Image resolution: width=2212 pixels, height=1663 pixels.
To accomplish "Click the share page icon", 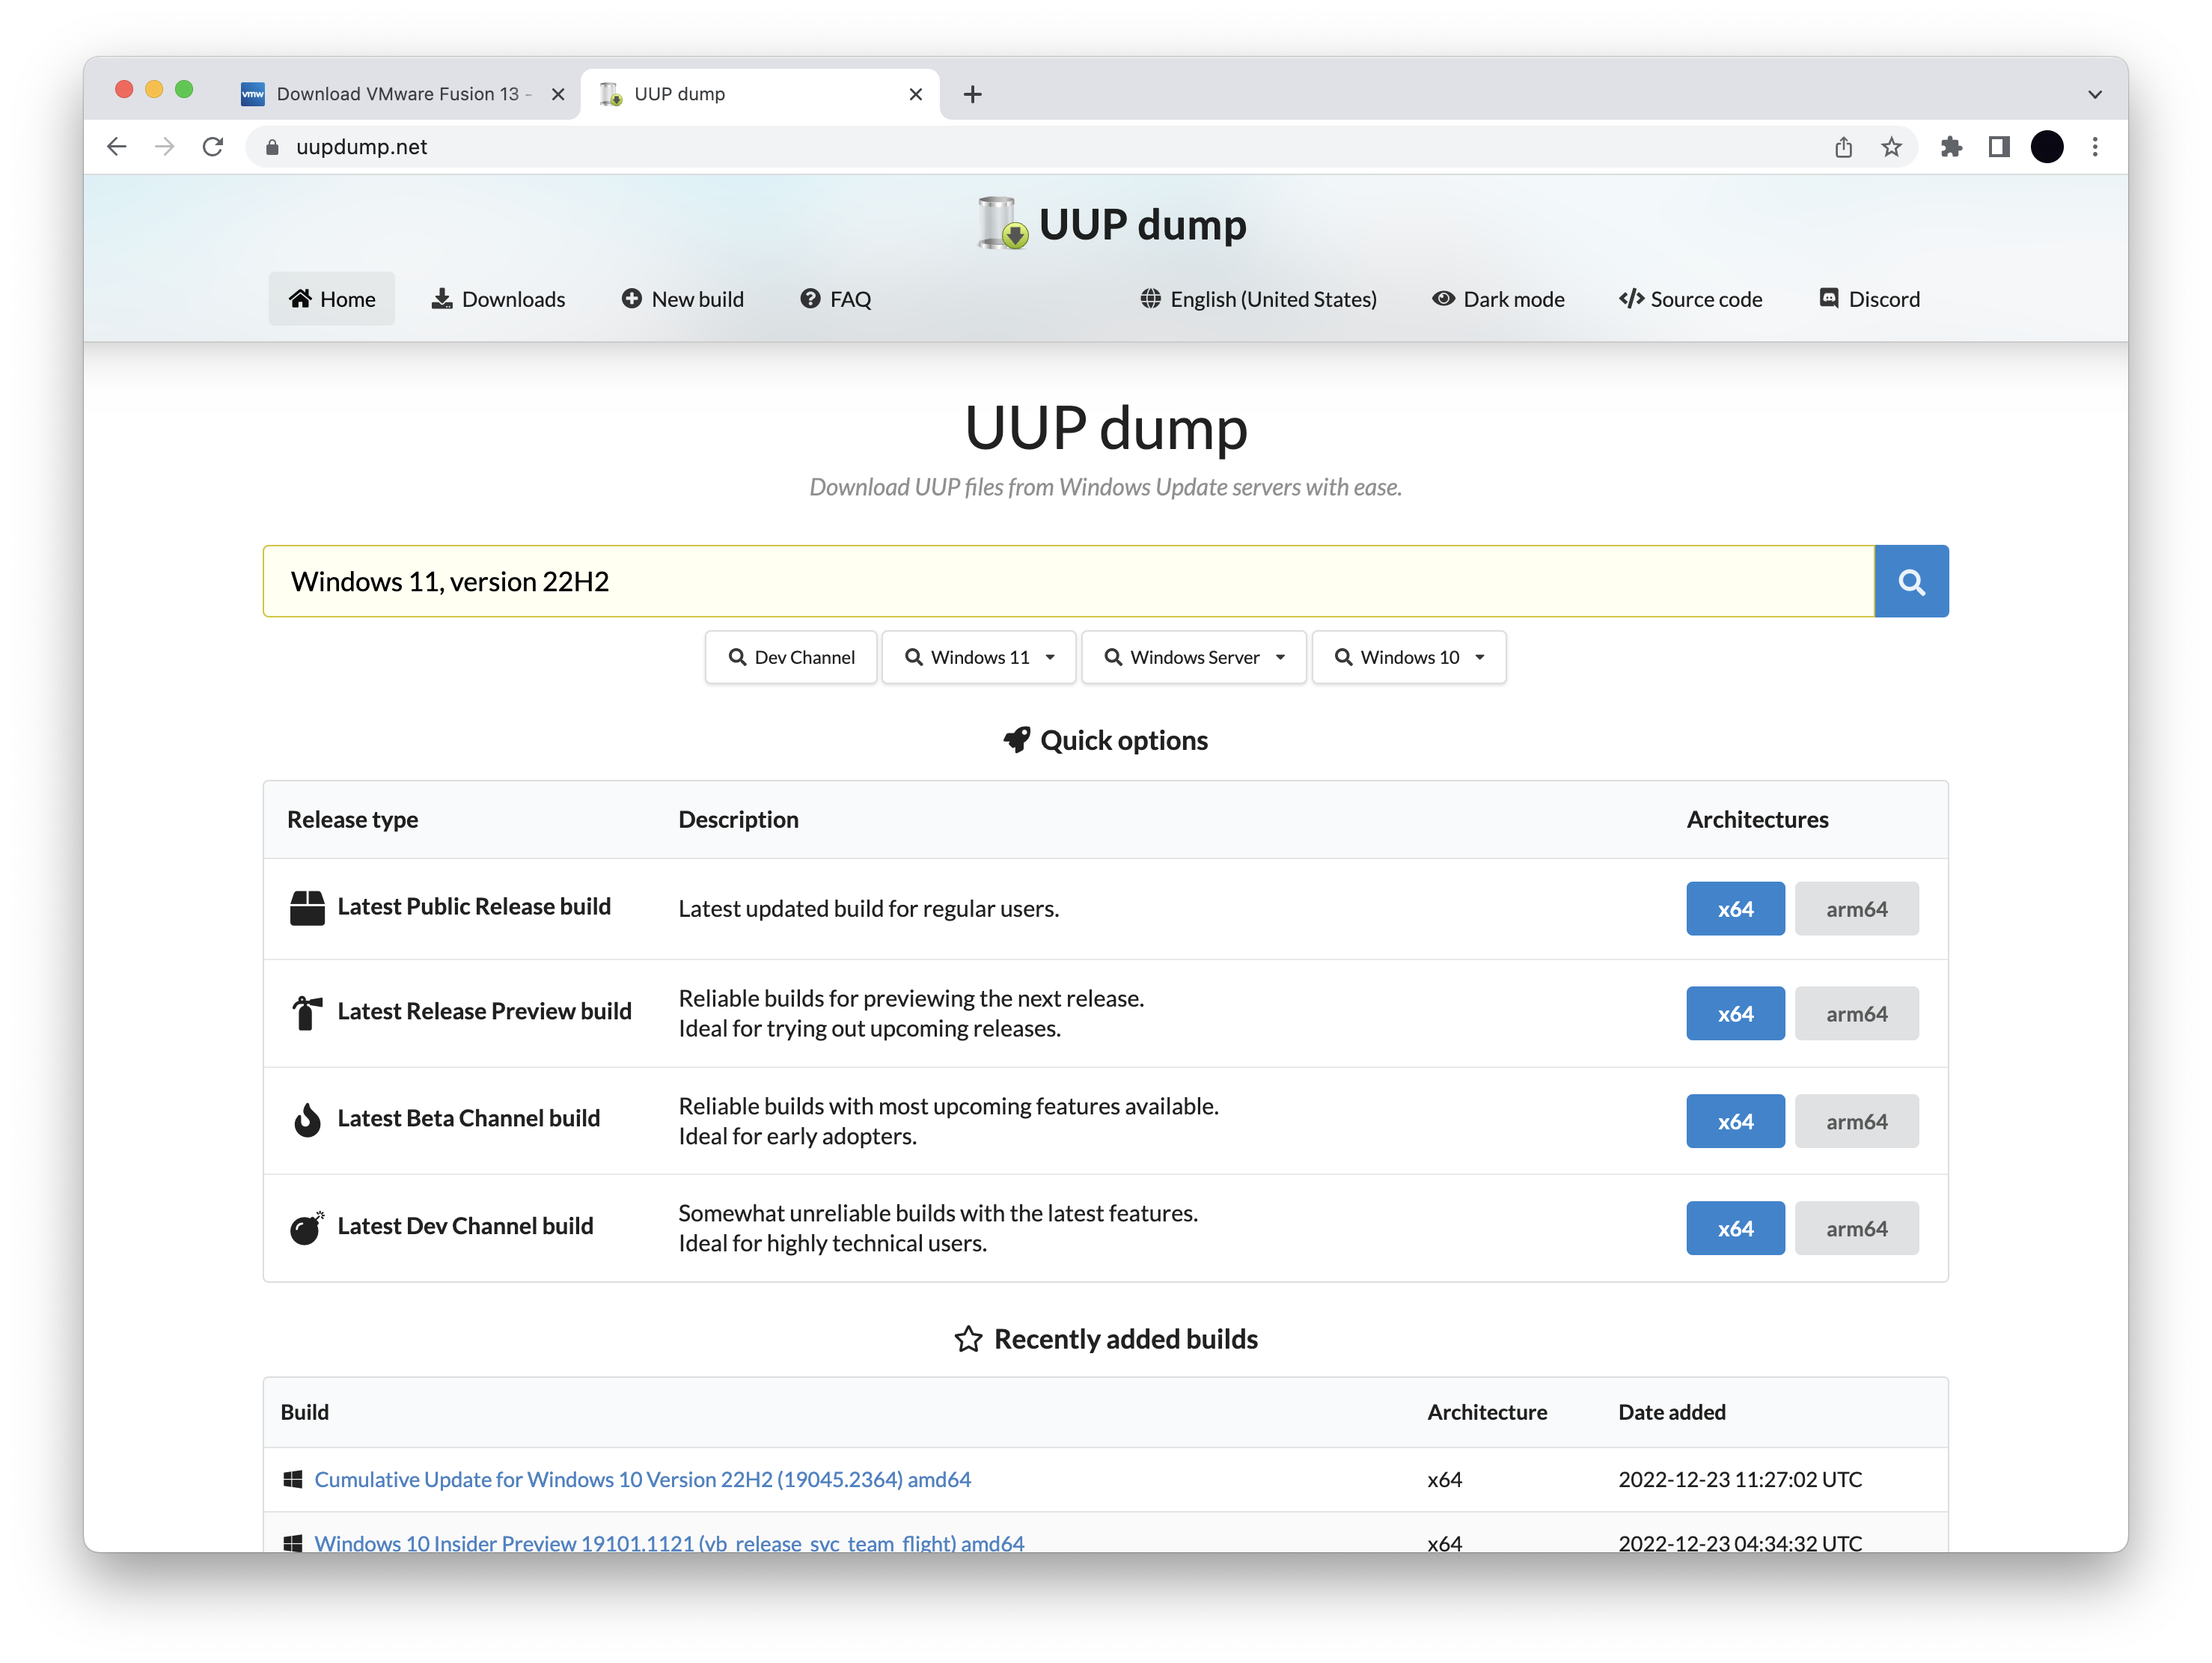I will coord(1843,147).
